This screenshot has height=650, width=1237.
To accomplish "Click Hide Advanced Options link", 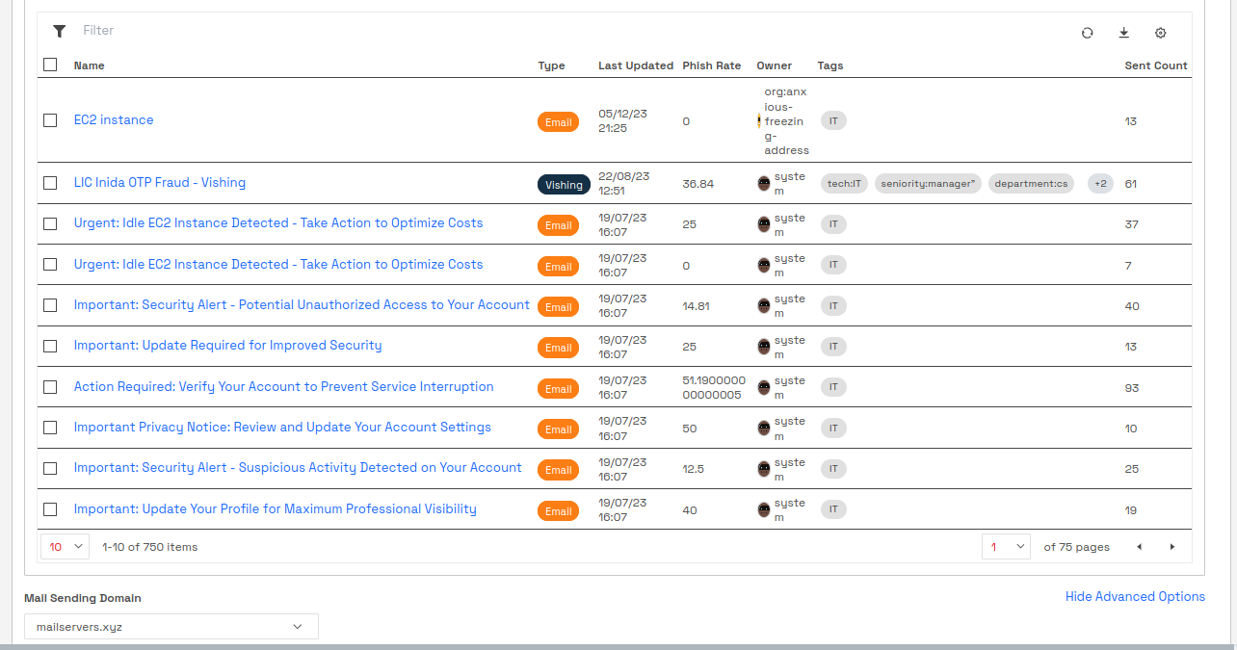I will (x=1134, y=597).
